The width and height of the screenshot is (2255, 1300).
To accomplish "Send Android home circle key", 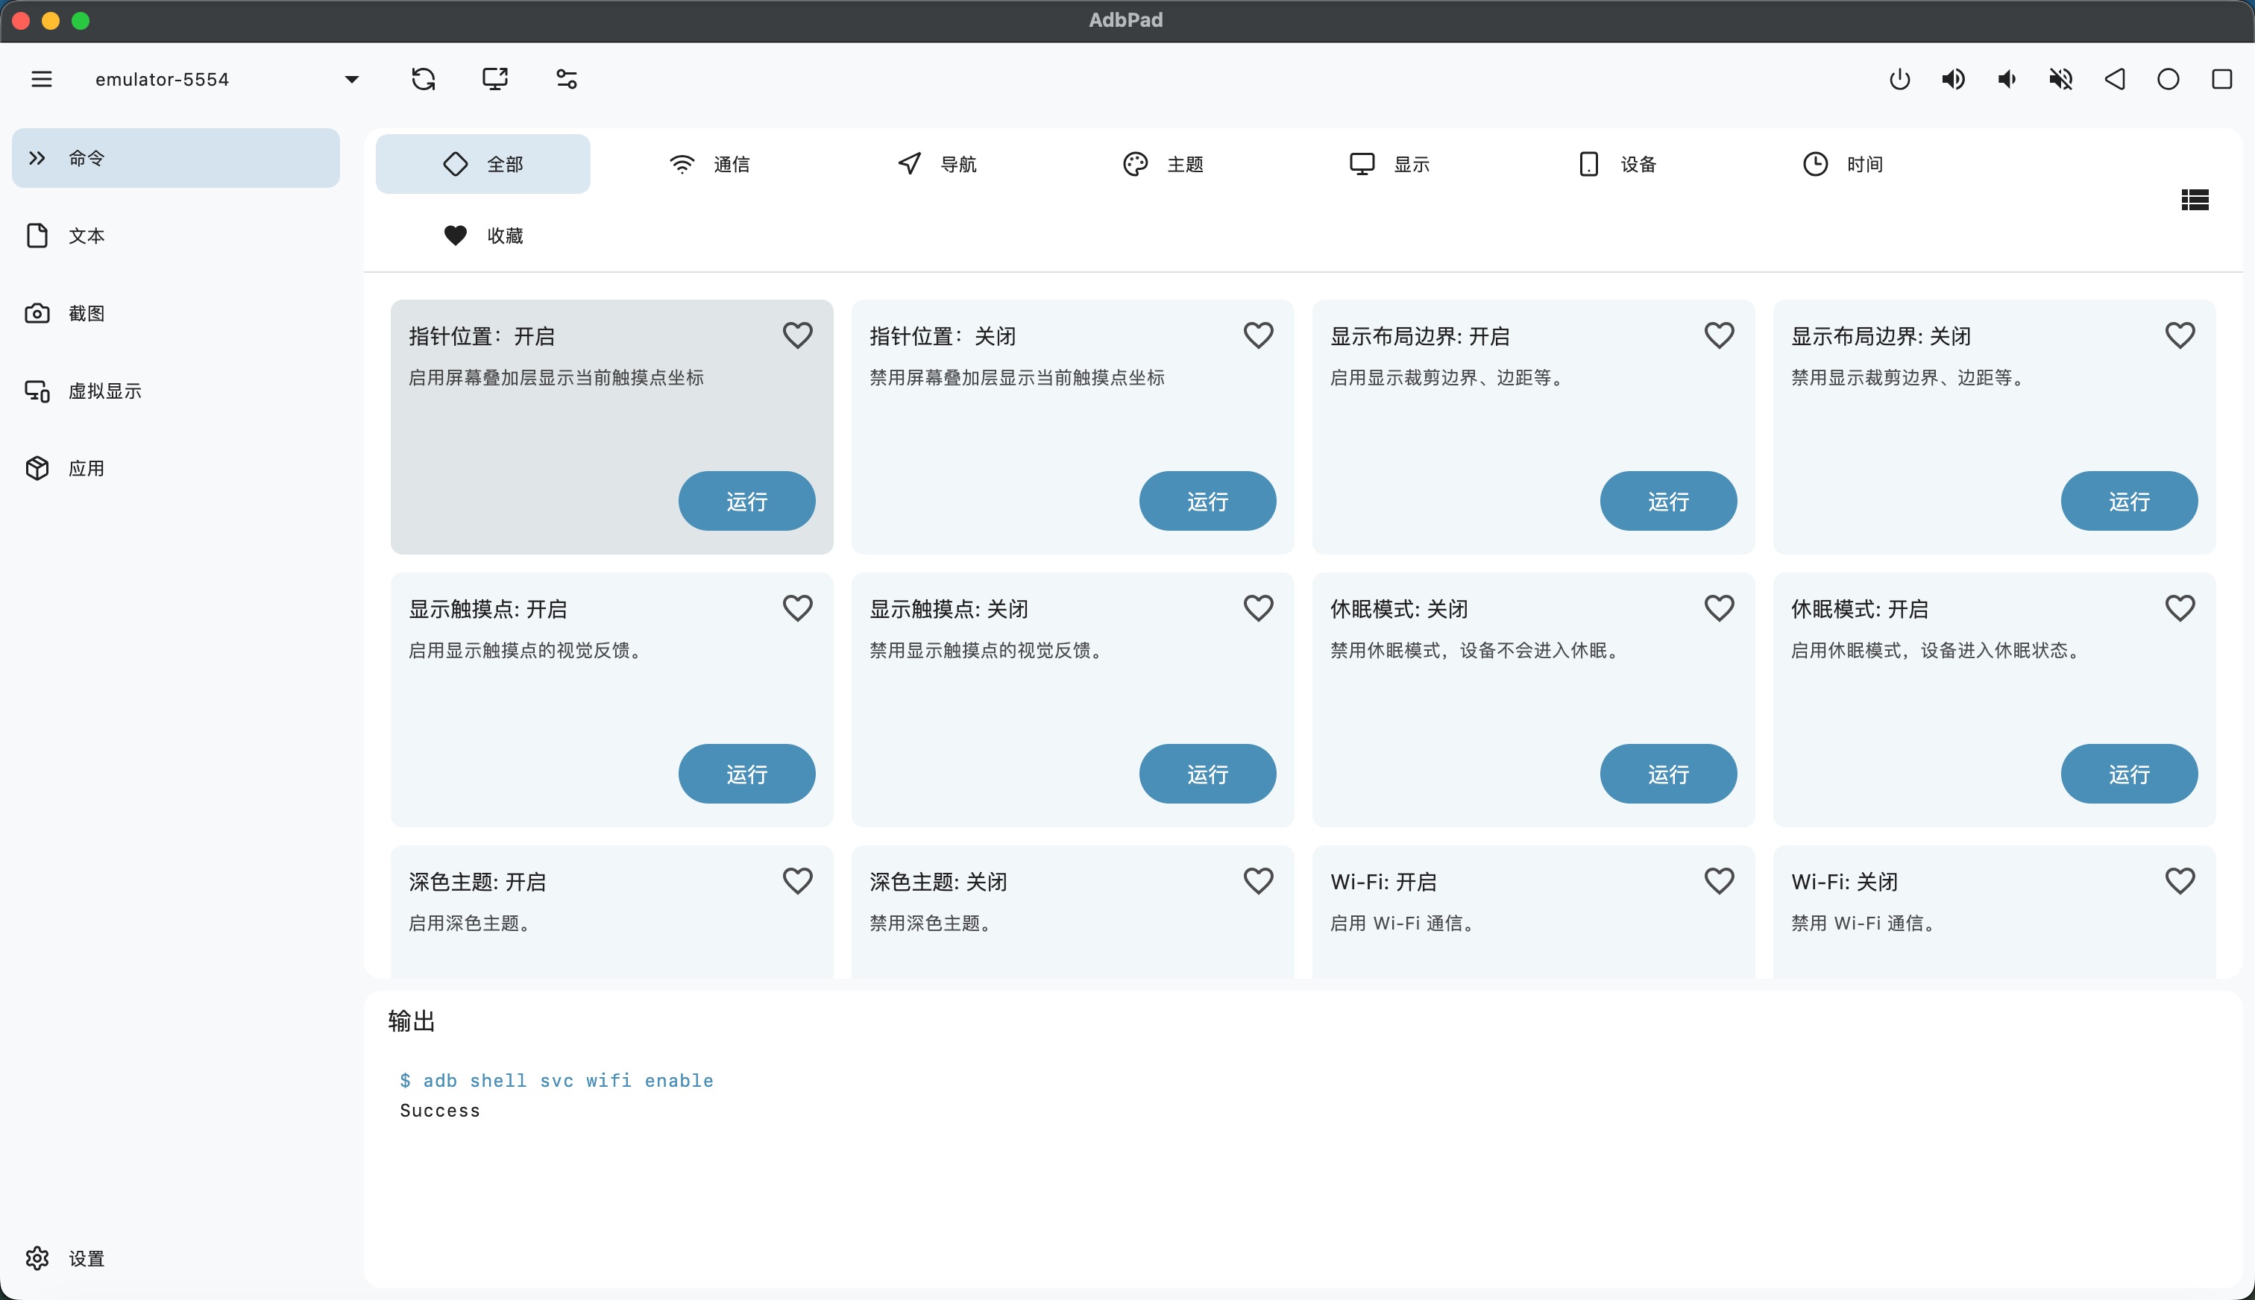I will [2168, 80].
